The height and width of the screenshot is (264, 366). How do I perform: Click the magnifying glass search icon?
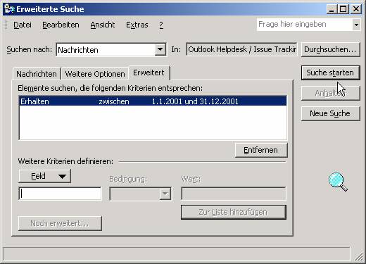338,182
